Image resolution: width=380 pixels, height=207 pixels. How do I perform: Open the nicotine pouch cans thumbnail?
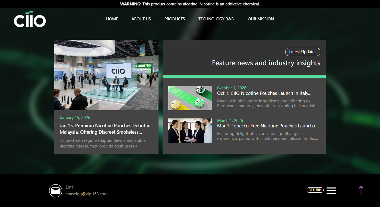pos(190,98)
